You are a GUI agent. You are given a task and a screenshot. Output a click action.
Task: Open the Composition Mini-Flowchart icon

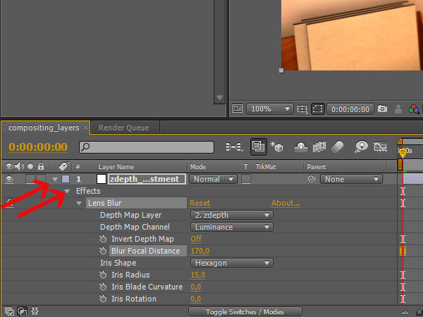click(233, 147)
